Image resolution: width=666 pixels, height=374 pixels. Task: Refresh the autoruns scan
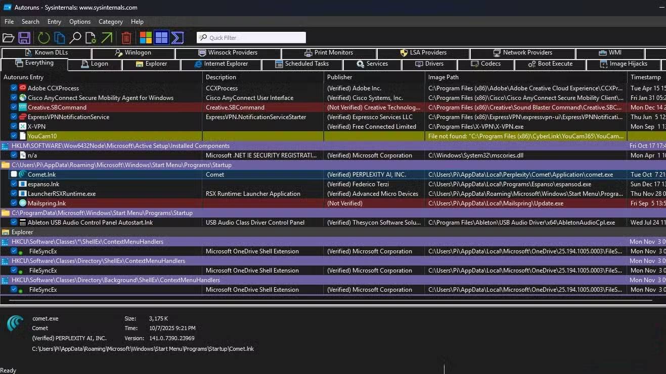44,38
